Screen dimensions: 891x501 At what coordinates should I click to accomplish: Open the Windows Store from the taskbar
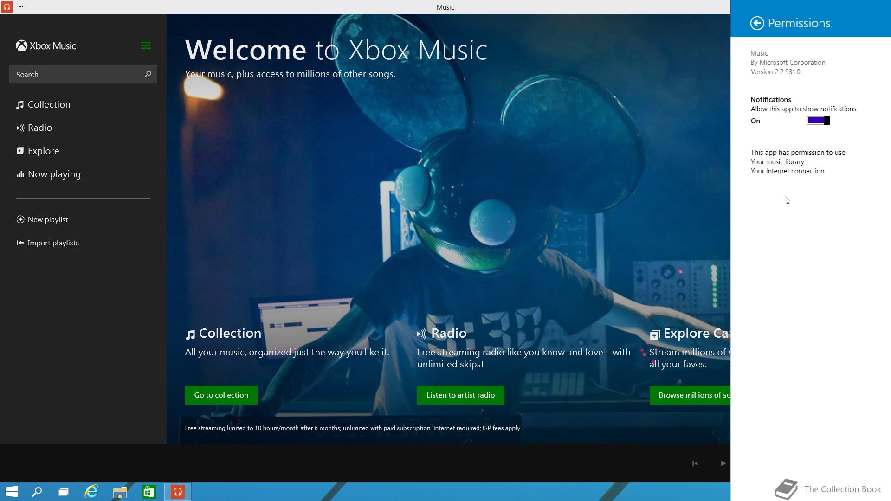click(148, 492)
